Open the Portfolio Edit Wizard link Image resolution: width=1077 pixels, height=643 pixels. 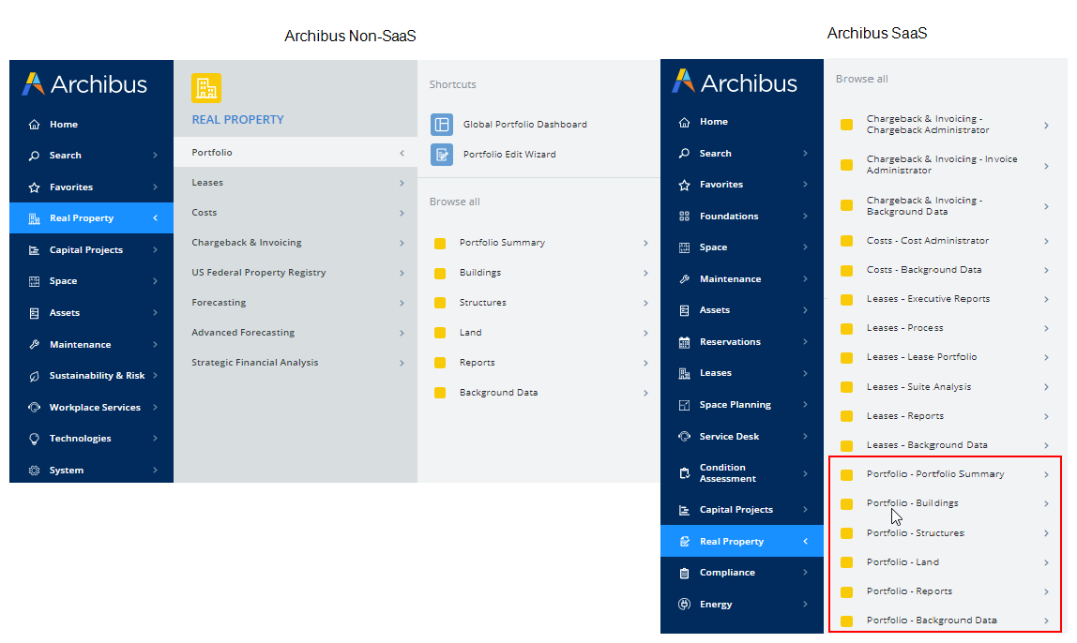click(x=509, y=155)
